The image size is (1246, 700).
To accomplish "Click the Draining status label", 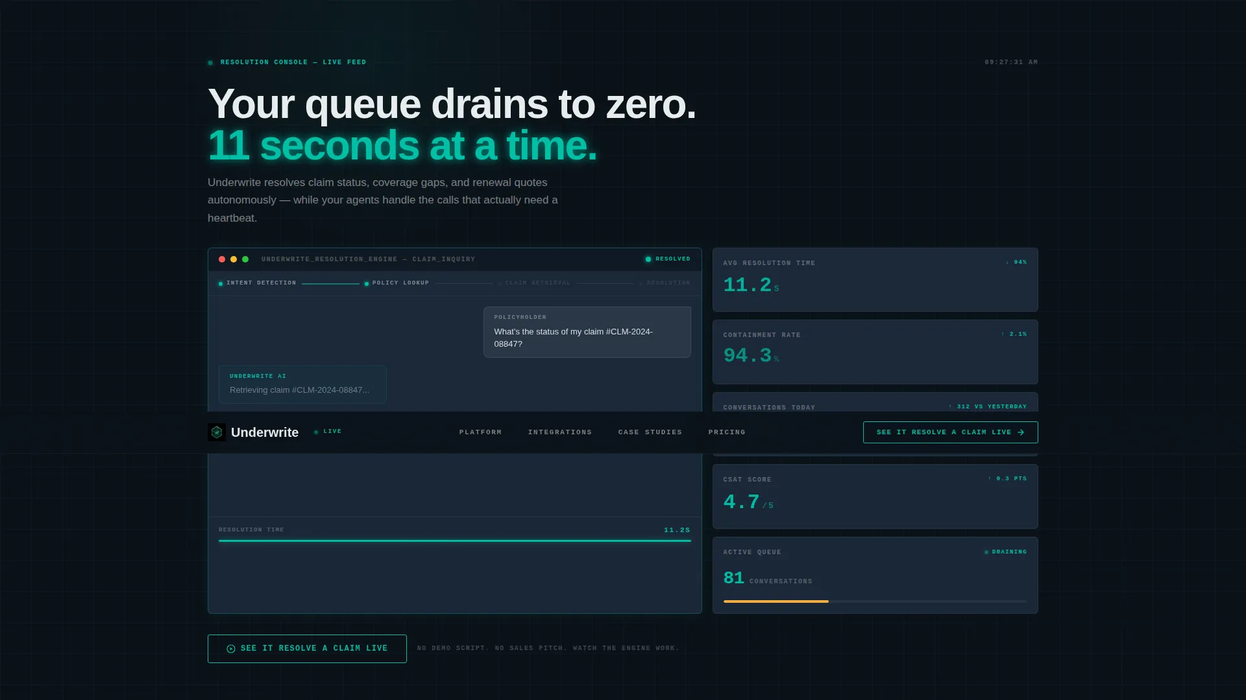I will coord(1005,552).
